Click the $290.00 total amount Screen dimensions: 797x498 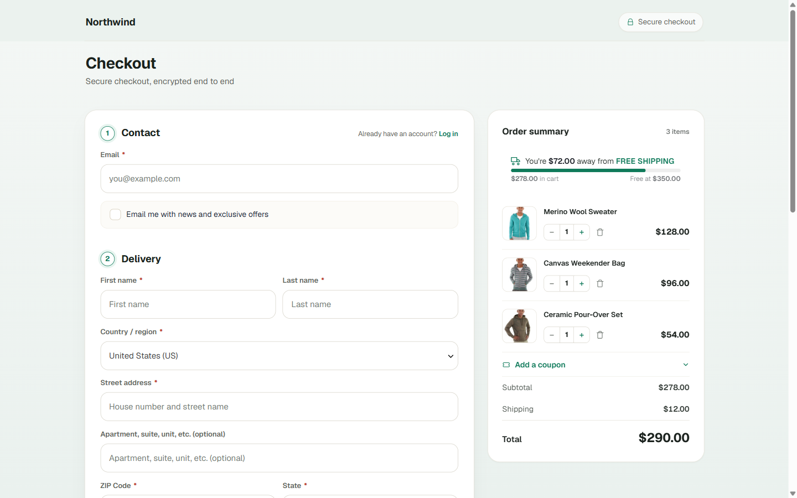coord(664,438)
